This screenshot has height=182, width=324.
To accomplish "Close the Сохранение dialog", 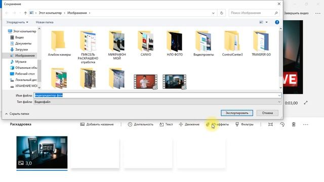I will (279, 4).
